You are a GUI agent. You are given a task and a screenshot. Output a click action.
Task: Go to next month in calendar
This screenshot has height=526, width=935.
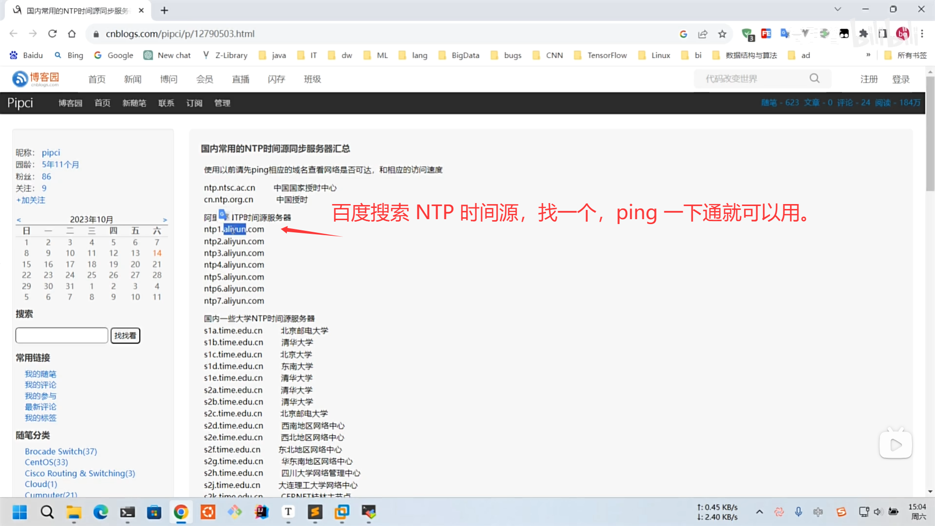click(x=165, y=220)
